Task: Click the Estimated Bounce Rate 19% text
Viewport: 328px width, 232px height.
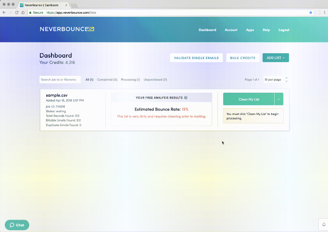Action: [x=162, y=109]
